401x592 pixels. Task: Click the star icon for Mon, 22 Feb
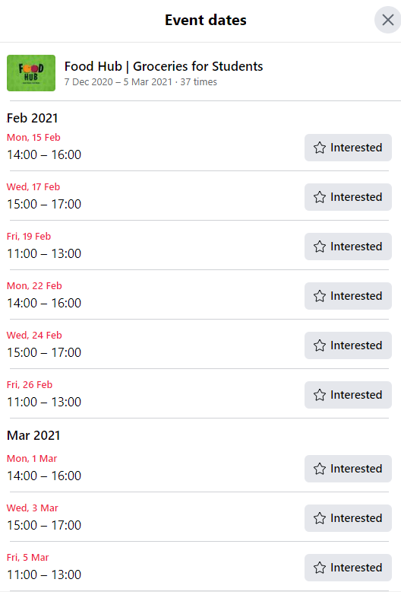[x=320, y=296]
